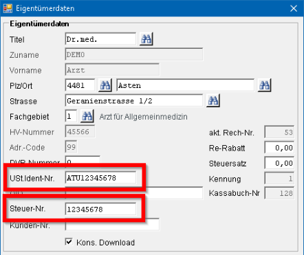This screenshot has height=255, width=304.
Task: Open the Fachgebiet lookup binoculars icon
Action: coord(87,116)
